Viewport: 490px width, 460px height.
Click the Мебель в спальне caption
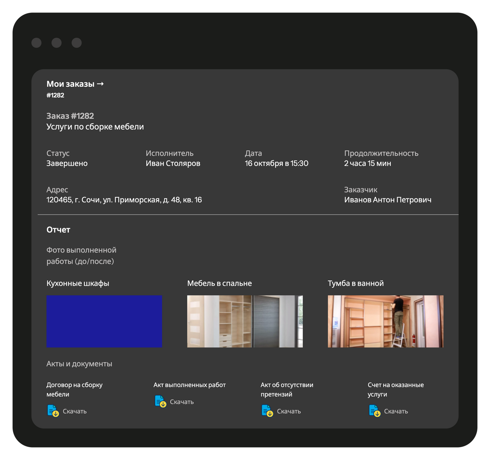pos(220,283)
